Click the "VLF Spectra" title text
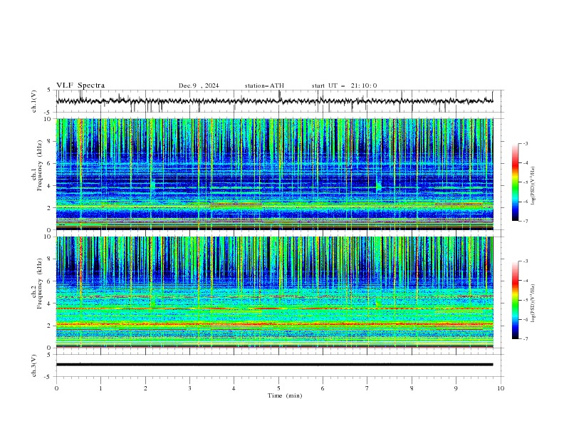Screen dimensions: 564x436 click(80, 85)
